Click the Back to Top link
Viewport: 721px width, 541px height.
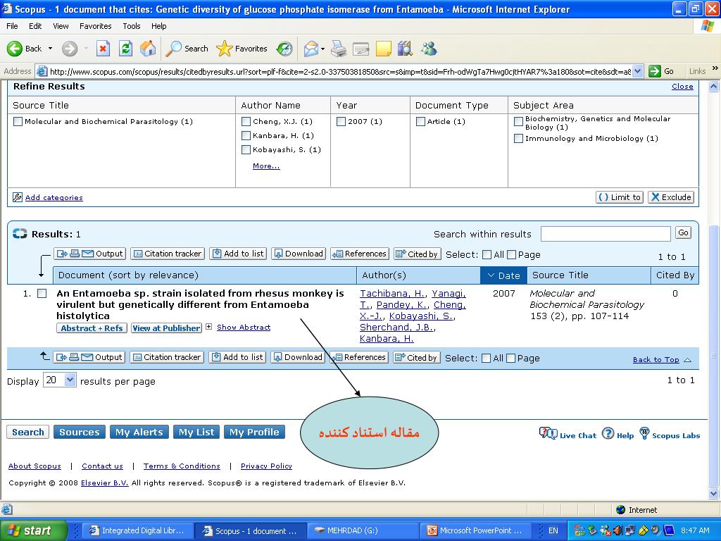click(x=656, y=360)
